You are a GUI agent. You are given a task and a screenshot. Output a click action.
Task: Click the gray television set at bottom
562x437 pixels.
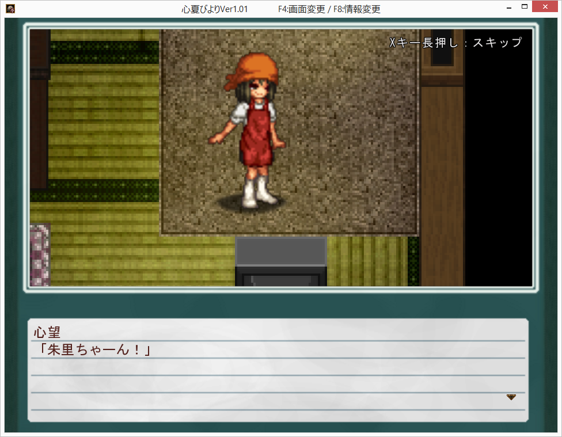pos(280,261)
